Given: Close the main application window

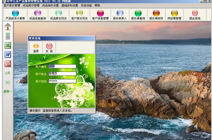Looking at the screenshot, I should [209, 1].
